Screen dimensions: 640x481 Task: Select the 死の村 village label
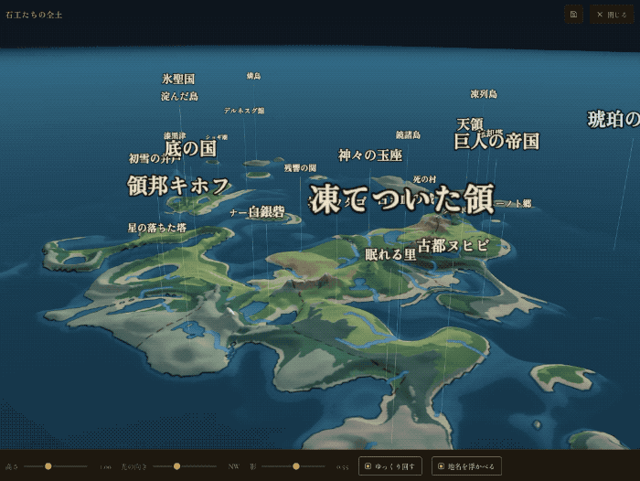click(424, 179)
